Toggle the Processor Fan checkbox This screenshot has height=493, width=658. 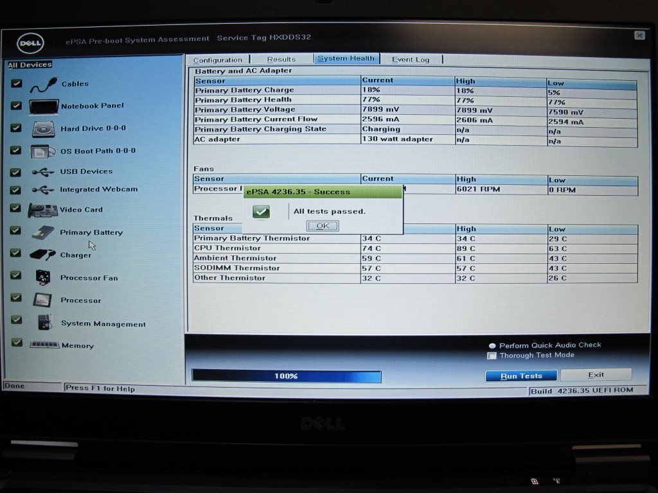(x=16, y=275)
